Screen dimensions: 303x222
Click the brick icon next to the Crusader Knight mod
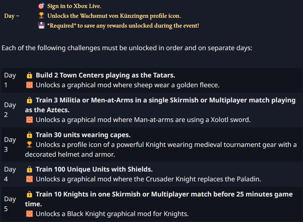click(x=29, y=179)
